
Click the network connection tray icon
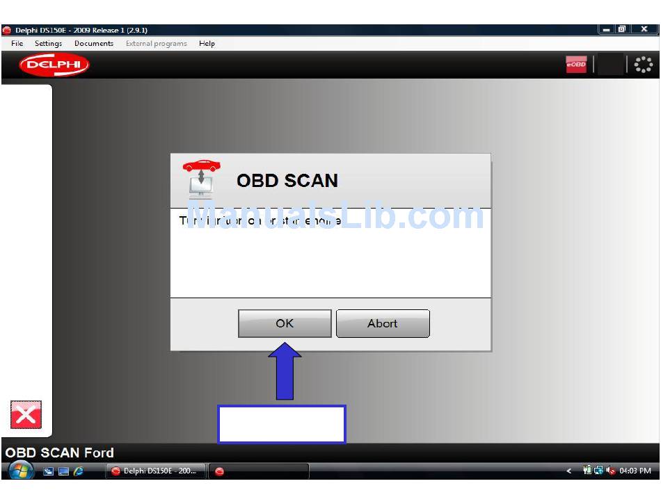point(598,471)
